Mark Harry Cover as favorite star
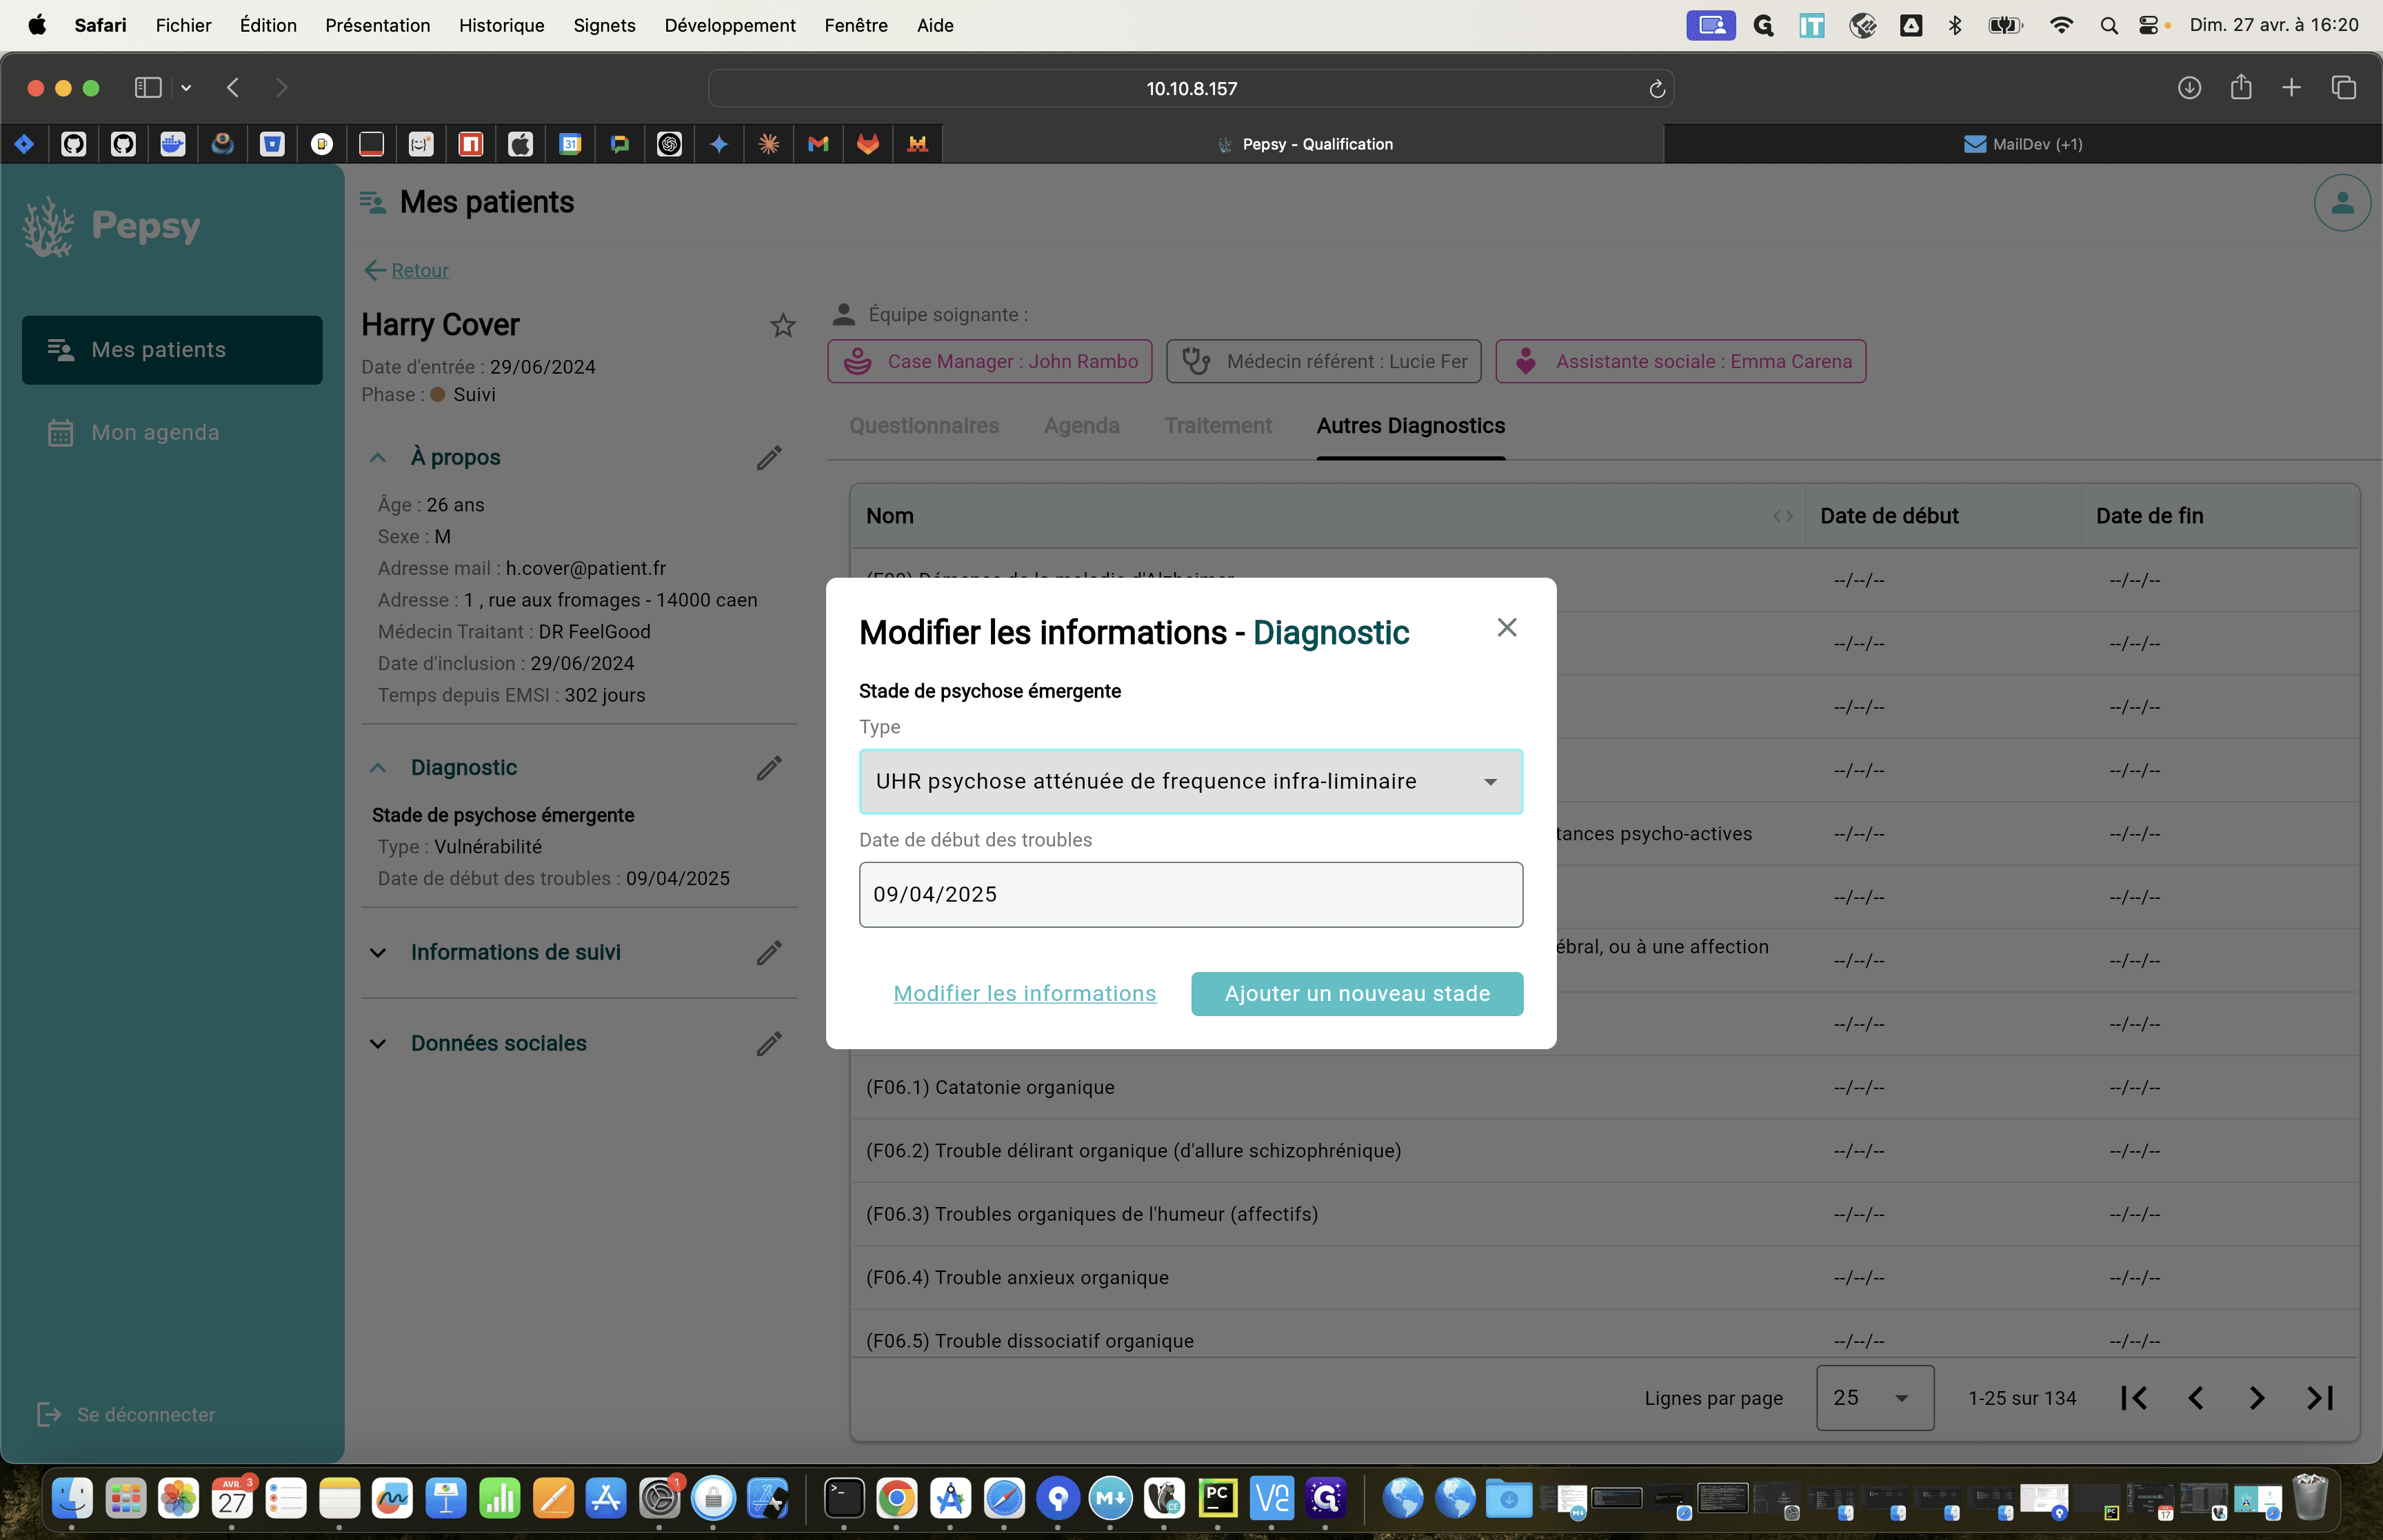The image size is (2383, 1540). tap(782, 325)
